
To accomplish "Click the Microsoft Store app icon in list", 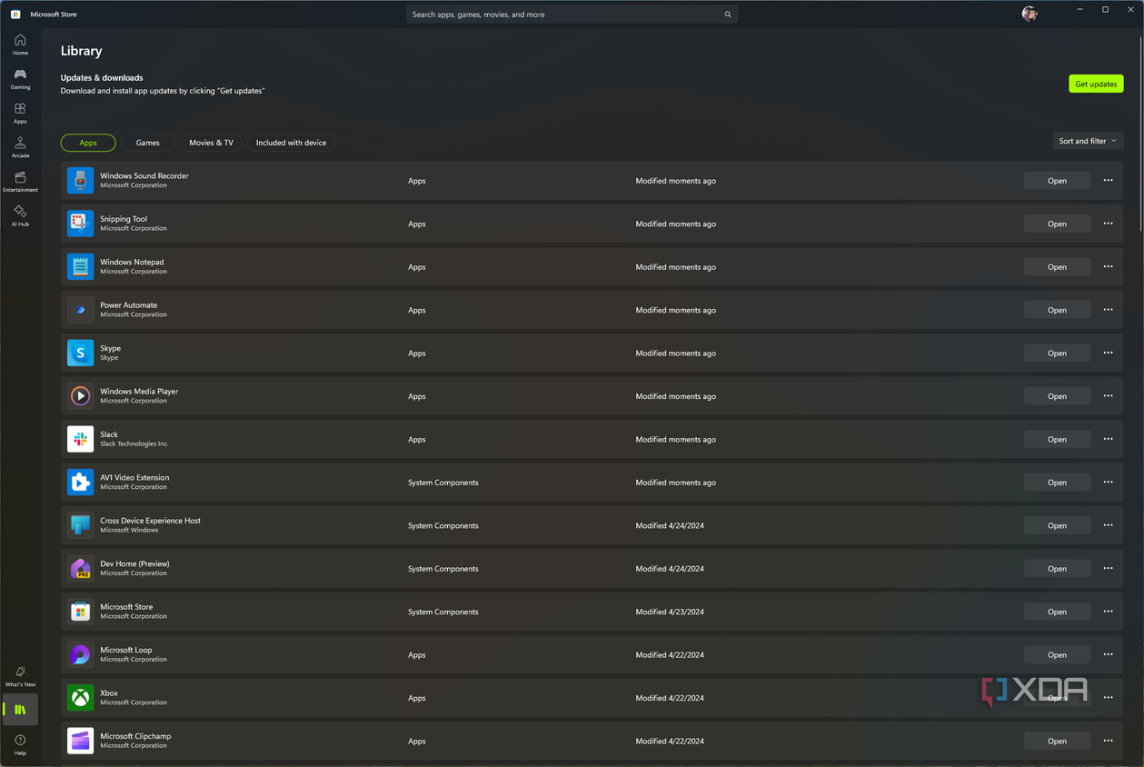I will (80, 612).
